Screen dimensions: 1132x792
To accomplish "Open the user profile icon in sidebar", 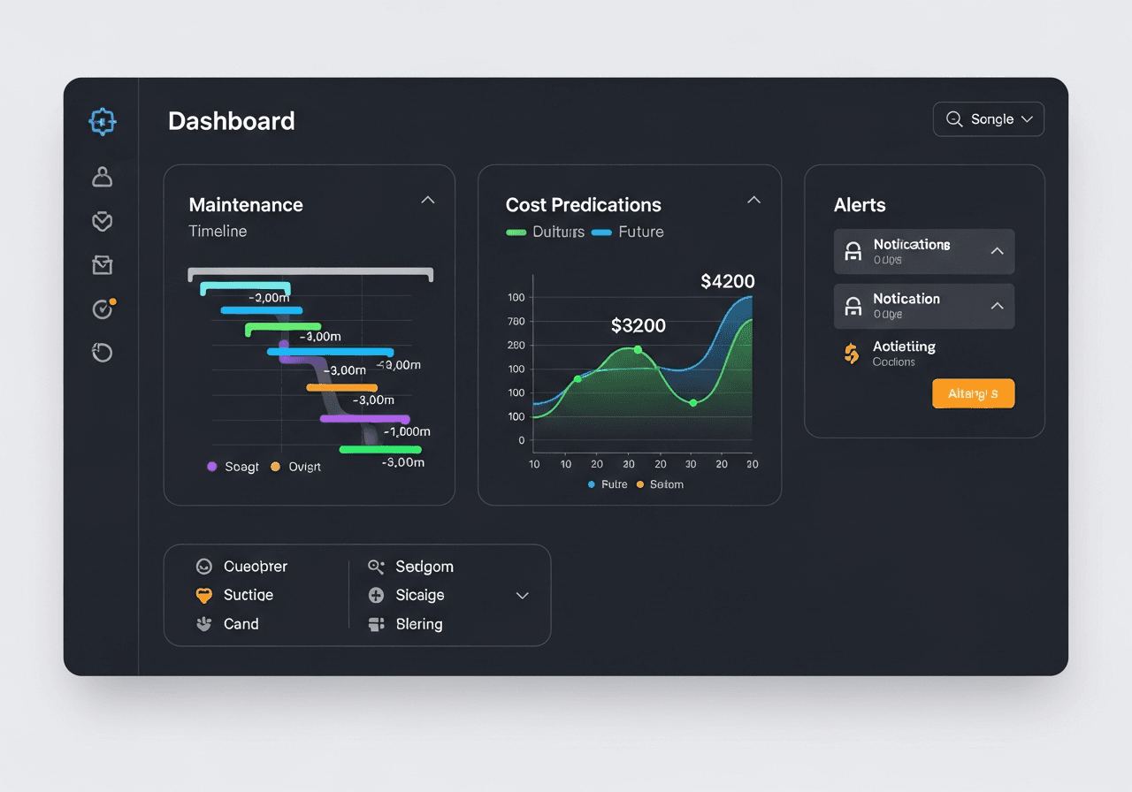I will tap(102, 176).
